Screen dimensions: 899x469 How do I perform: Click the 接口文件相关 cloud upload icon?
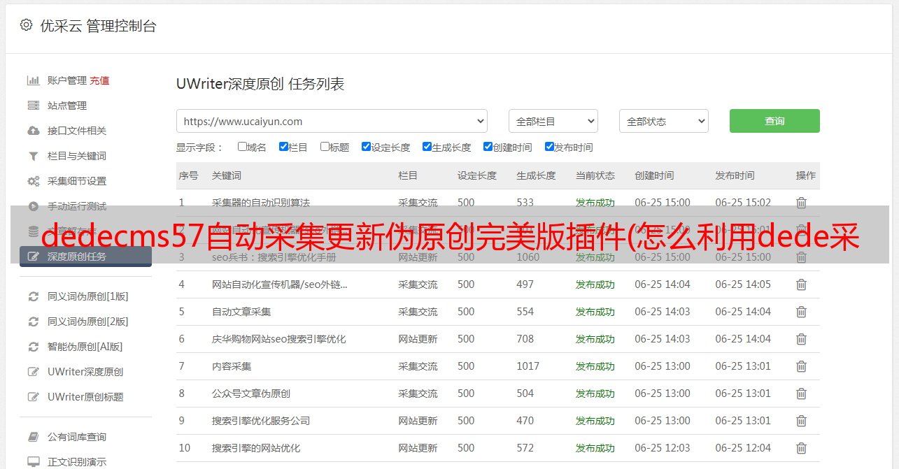click(33, 131)
